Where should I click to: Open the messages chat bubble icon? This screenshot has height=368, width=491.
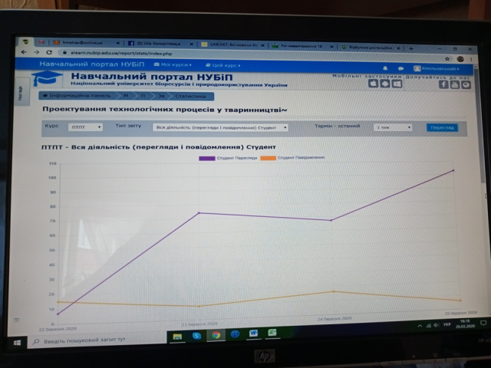[400, 68]
